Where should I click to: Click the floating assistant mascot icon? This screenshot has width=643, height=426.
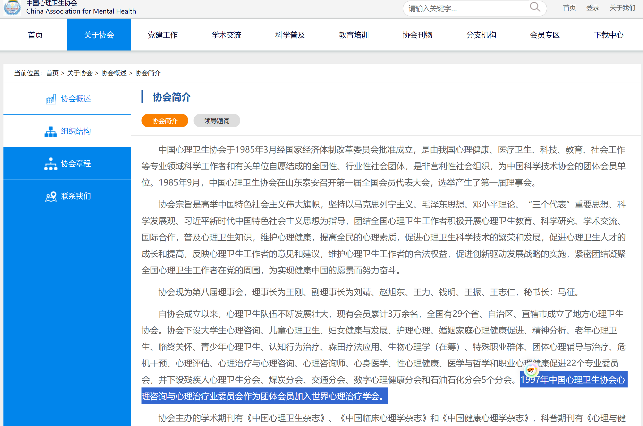pos(531,370)
